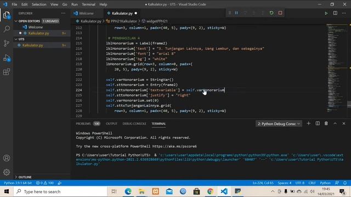Open the Search view in activity bar
The width and height of the screenshot is (351, 197).
click(7, 29)
